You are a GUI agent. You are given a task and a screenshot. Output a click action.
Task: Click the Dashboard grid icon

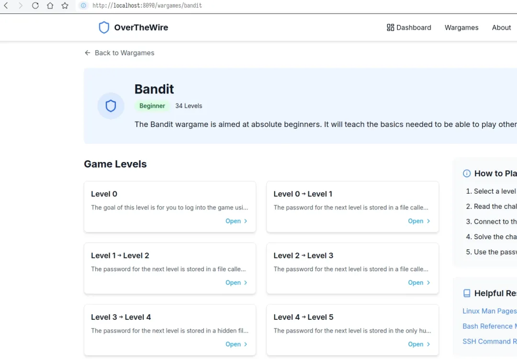click(390, 27)
